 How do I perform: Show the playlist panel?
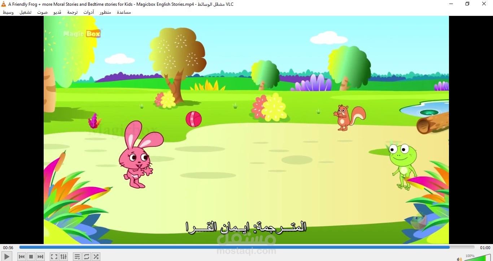pos(77,257)
